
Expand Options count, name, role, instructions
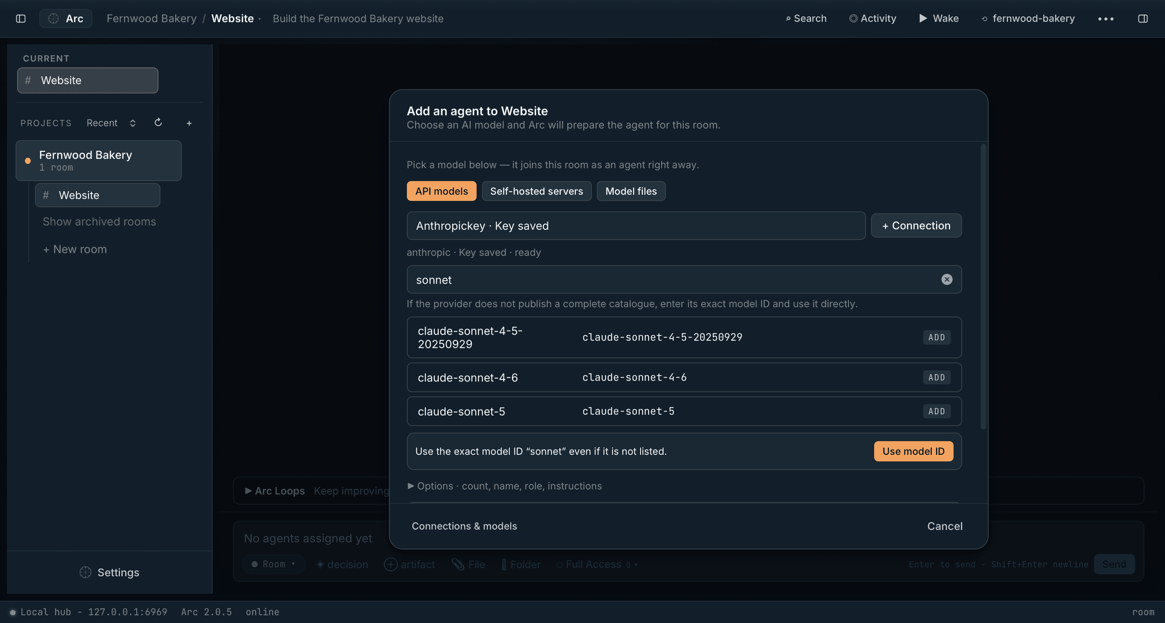pos(505,486)
